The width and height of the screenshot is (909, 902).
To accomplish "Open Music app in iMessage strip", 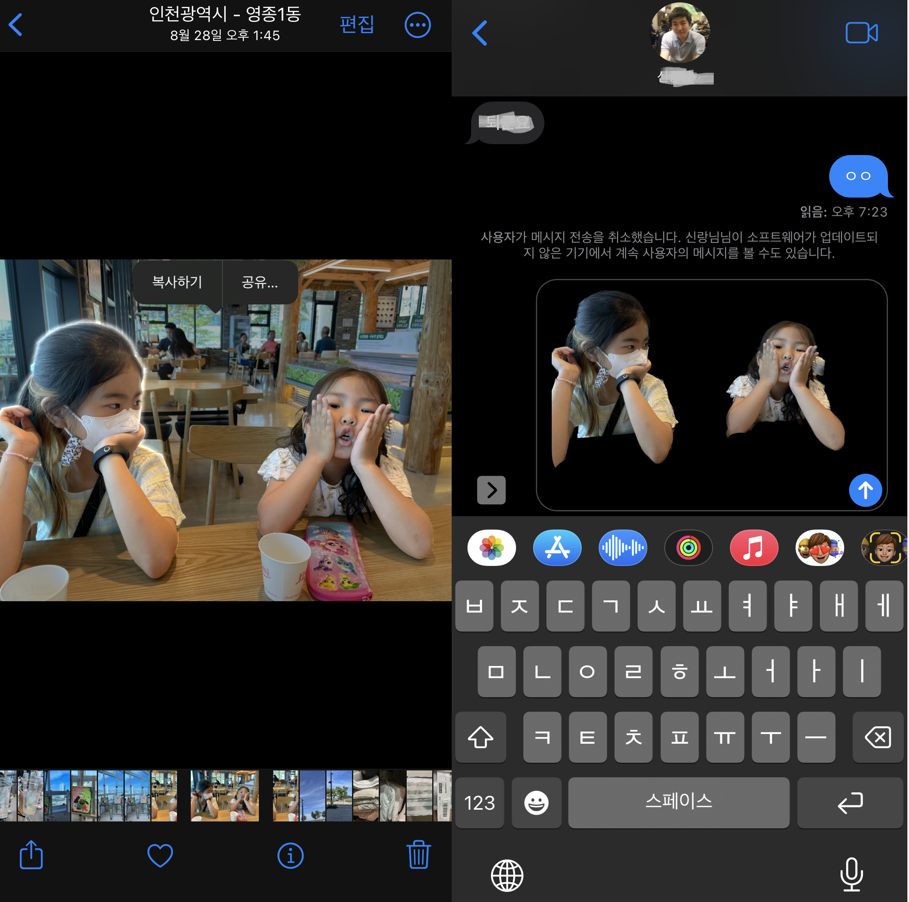I will pyautogui.click(x=753, y=548).
